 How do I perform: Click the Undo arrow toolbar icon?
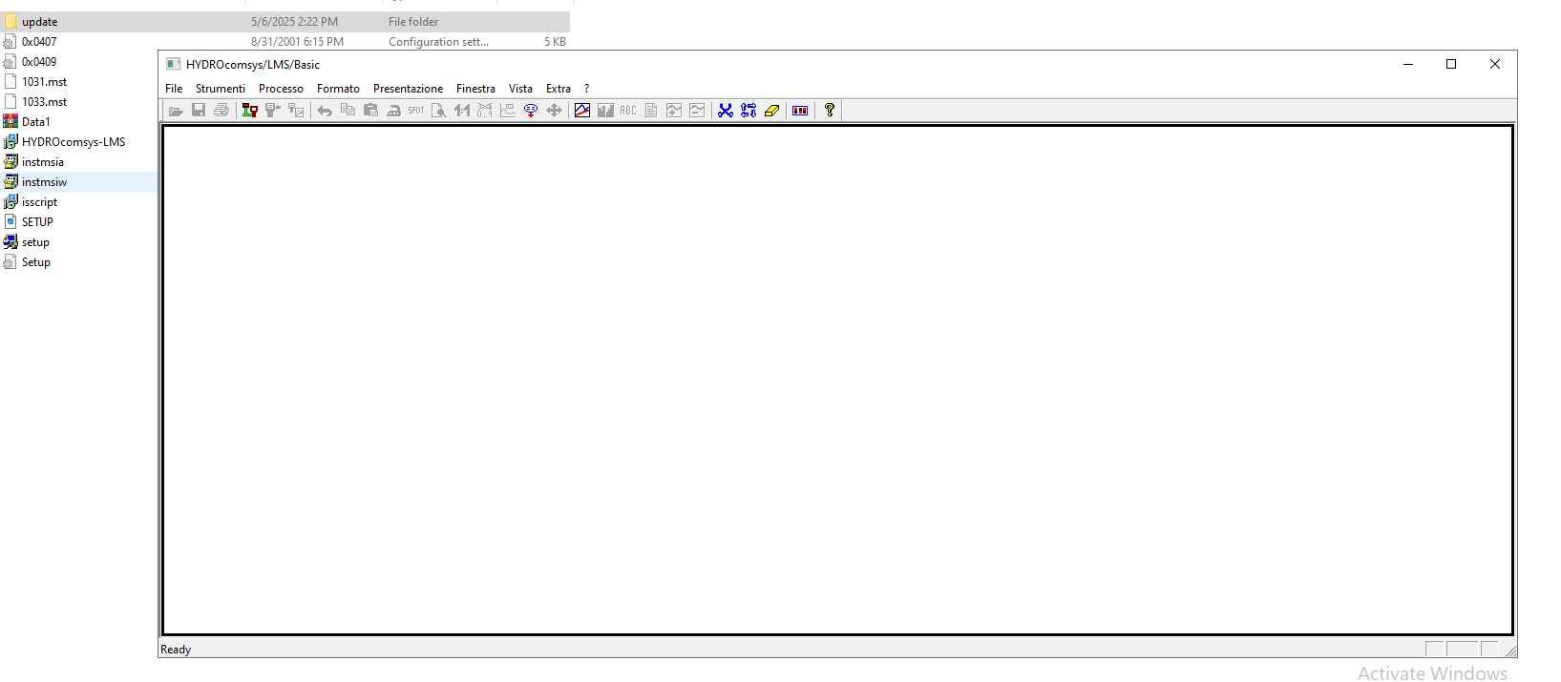point(325,111)
